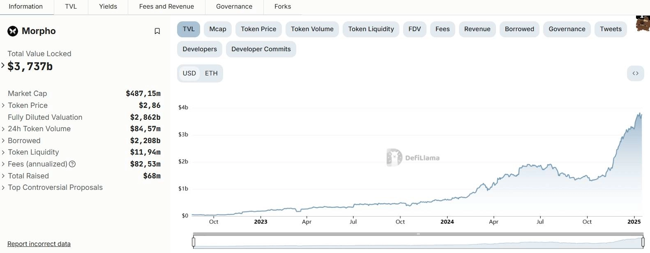This screenshot has height=253, width=650.
Task: Click the bookmark icon next to Morpho
Action: (x=157, y=31)
